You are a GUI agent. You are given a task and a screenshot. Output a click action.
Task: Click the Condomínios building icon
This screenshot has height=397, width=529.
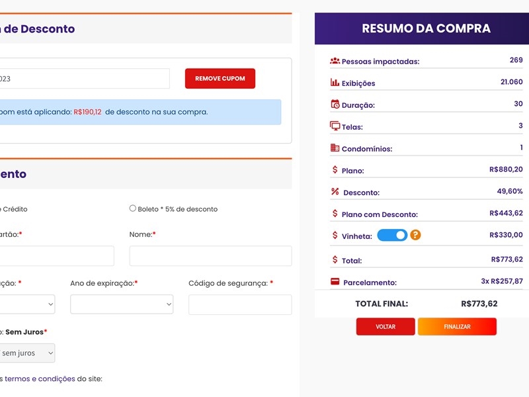tap(335, 148)
